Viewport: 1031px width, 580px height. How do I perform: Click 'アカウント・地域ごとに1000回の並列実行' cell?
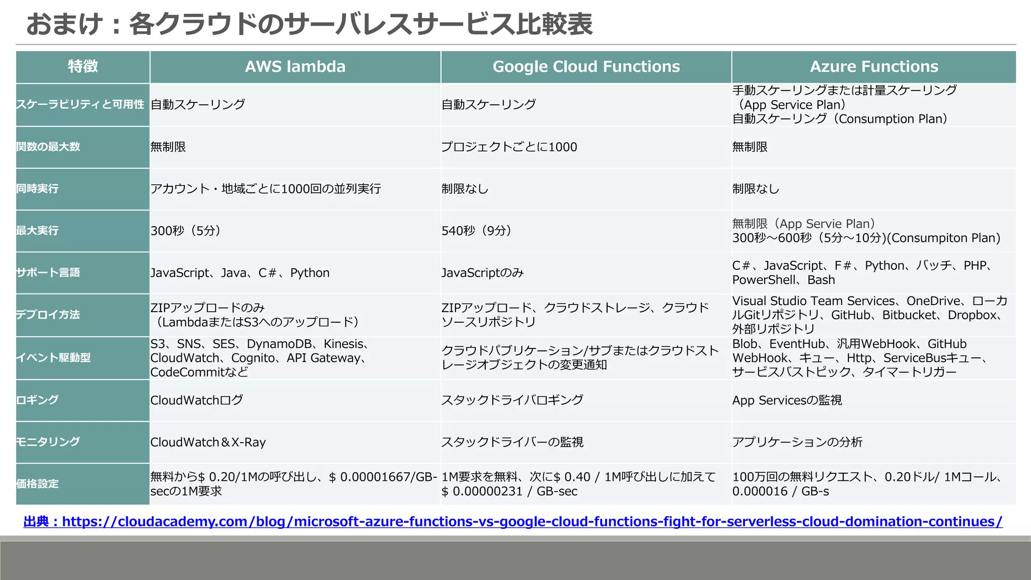point(295,189)
